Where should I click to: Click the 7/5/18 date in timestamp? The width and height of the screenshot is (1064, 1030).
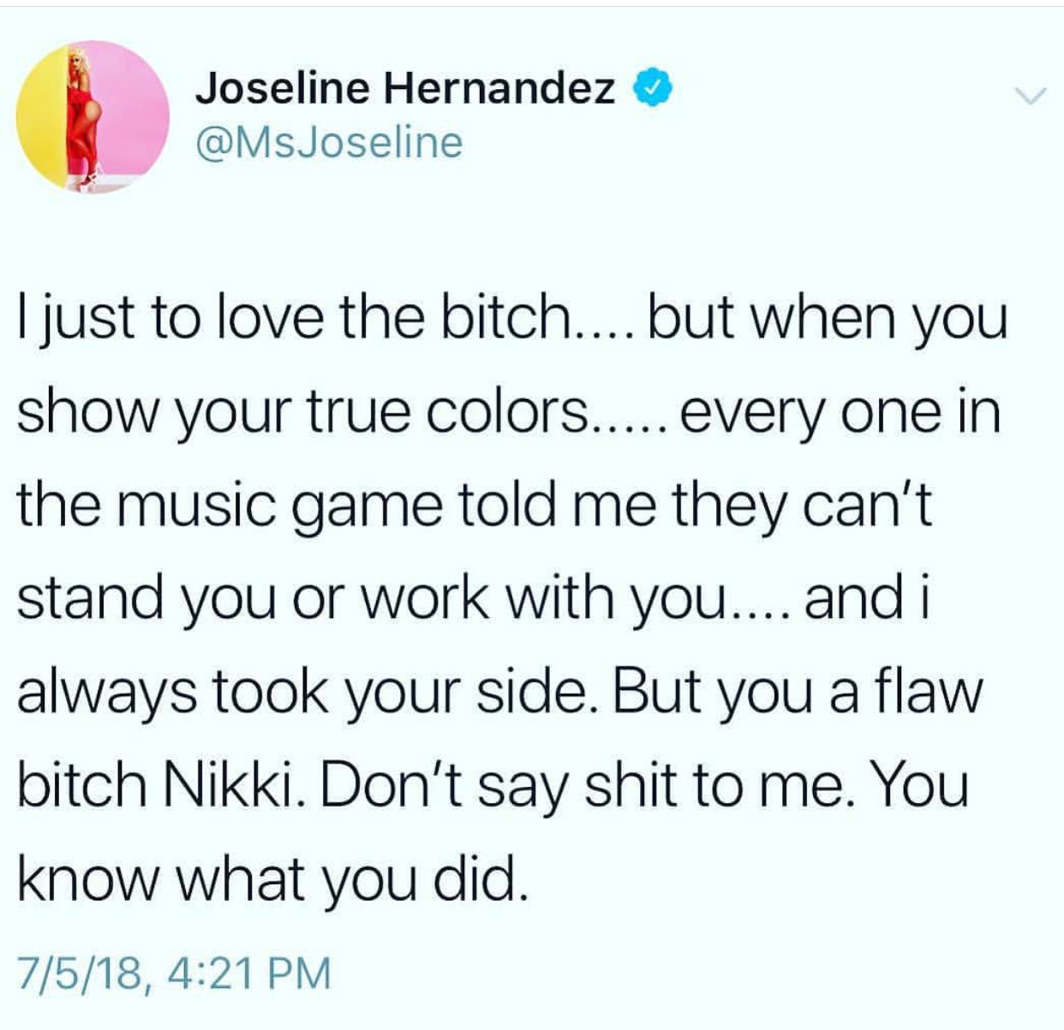click(x=85, y=973)
